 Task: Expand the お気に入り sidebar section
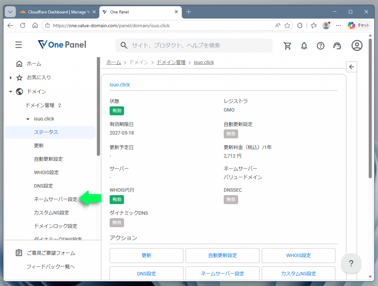11,78
